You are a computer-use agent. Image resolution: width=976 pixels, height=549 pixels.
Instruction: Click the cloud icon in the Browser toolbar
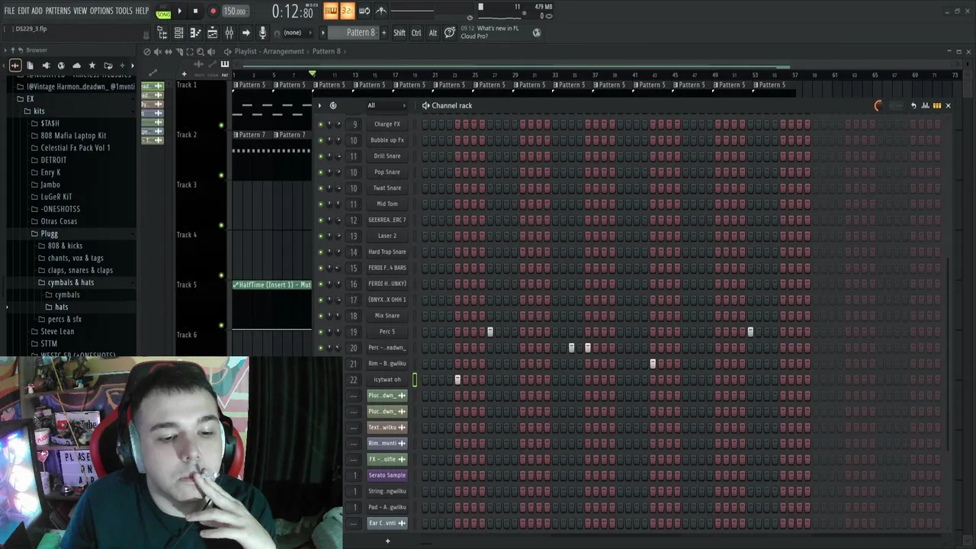(76, 66)
